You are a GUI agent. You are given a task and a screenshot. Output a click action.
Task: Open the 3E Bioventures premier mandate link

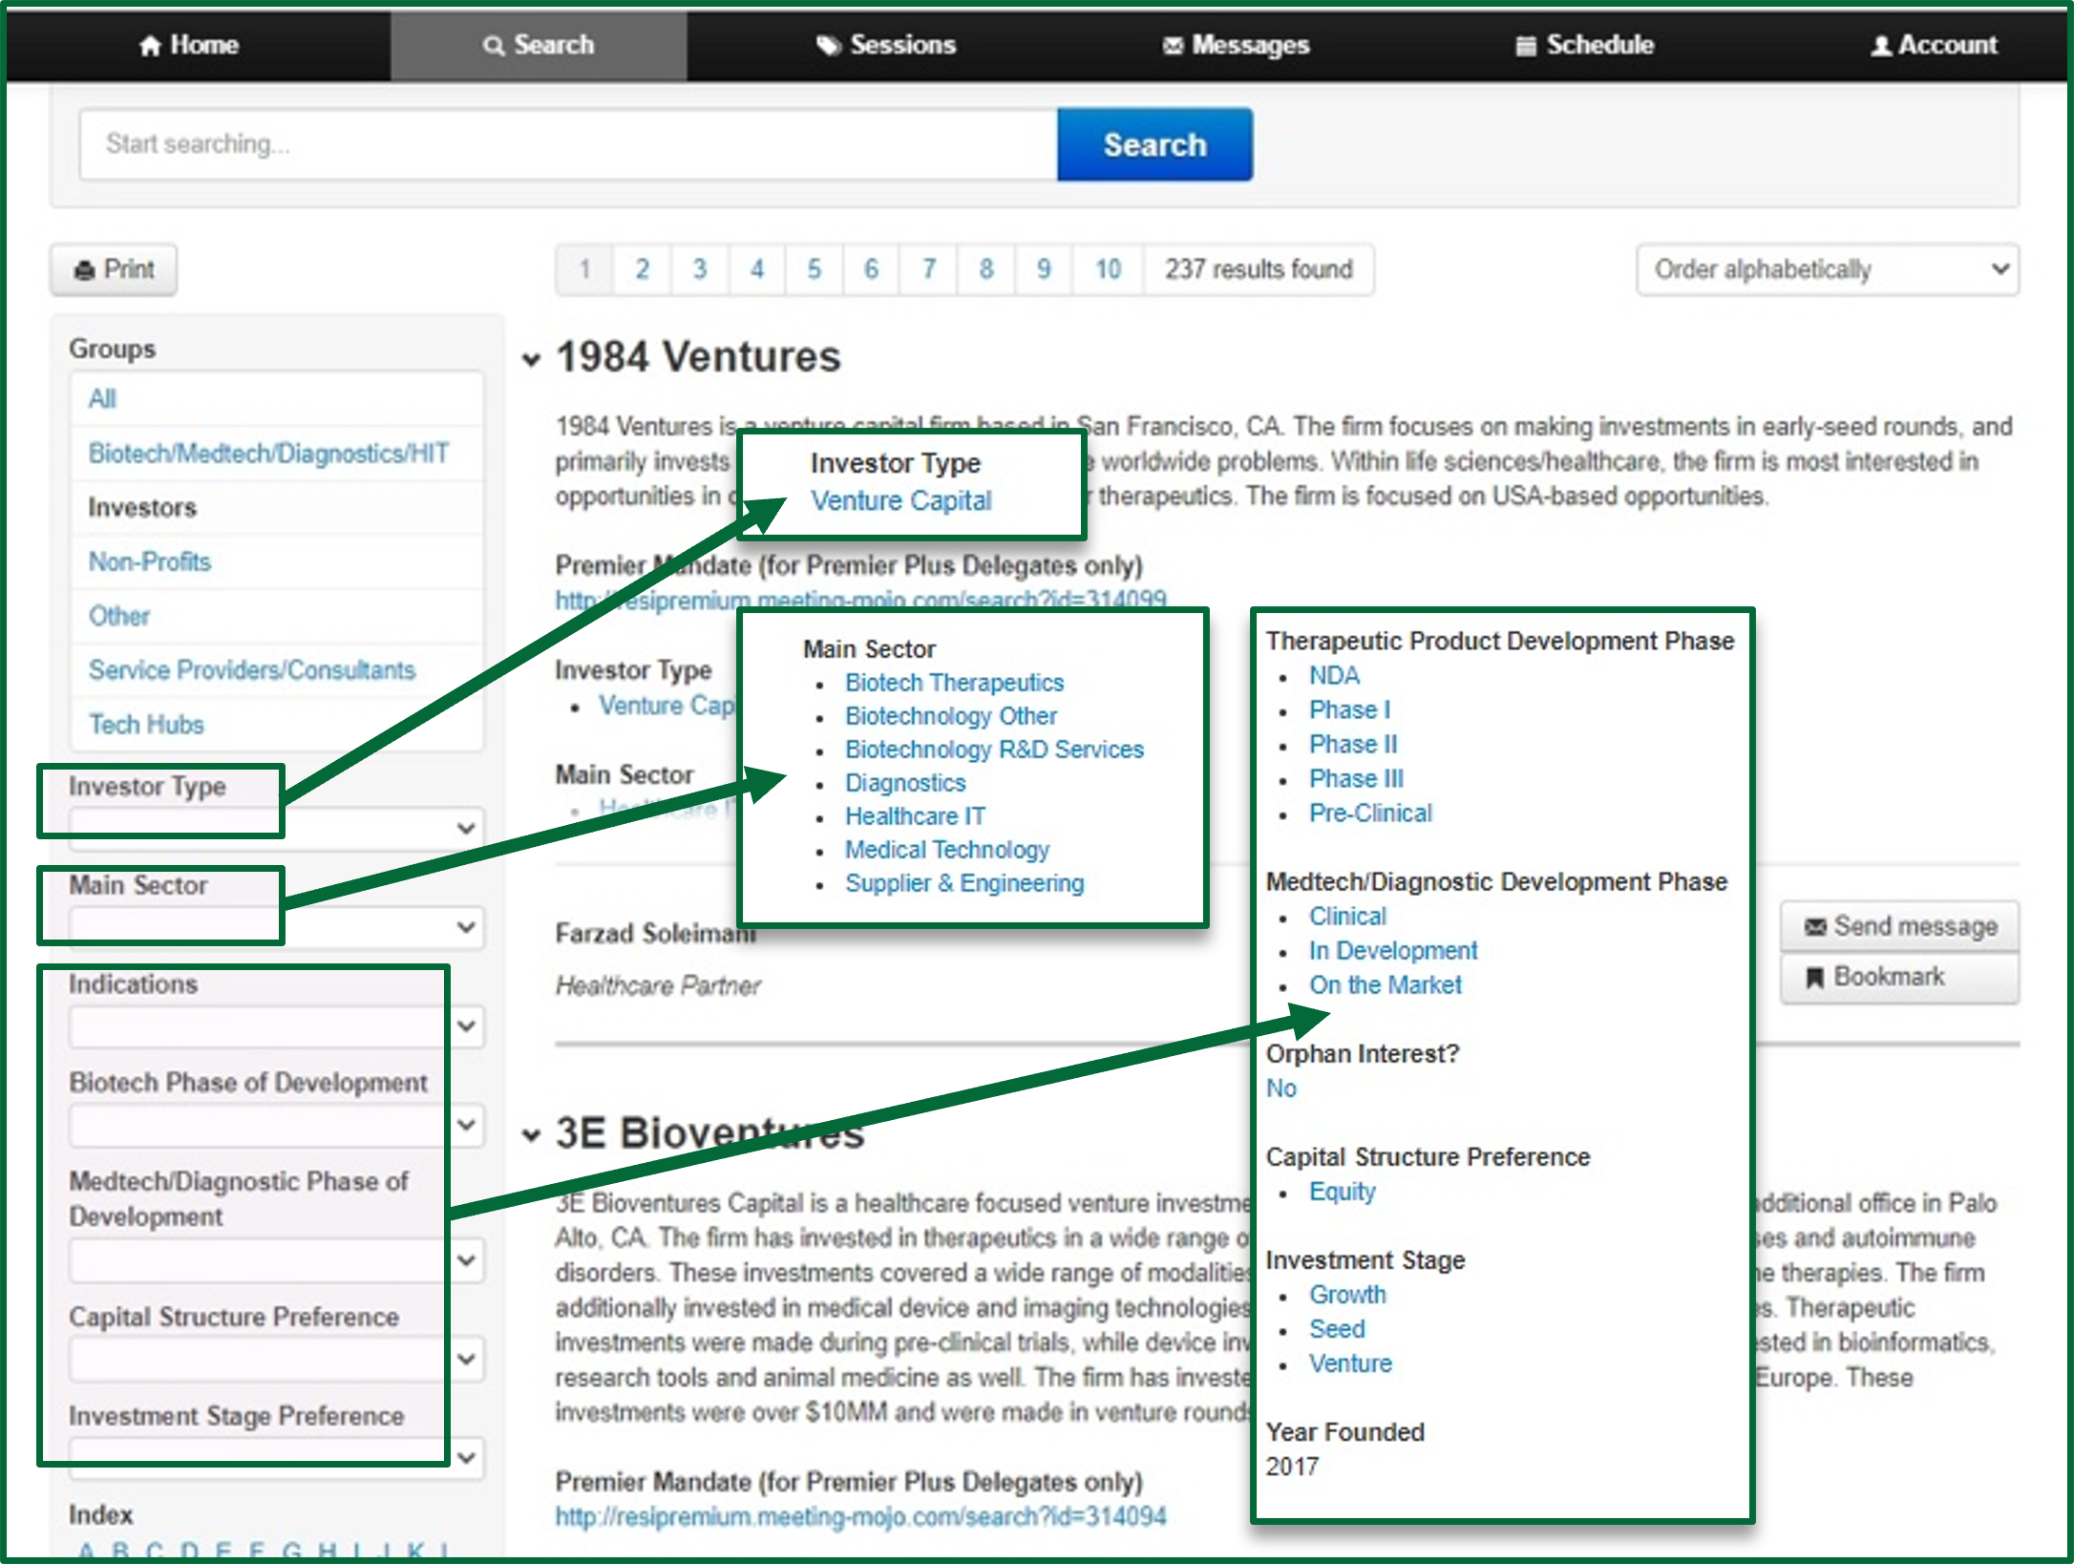(860, 1516)
